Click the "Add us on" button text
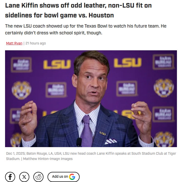 point(60,177)
